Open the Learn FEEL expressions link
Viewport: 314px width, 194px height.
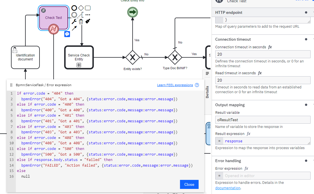(x=175, y=85)
